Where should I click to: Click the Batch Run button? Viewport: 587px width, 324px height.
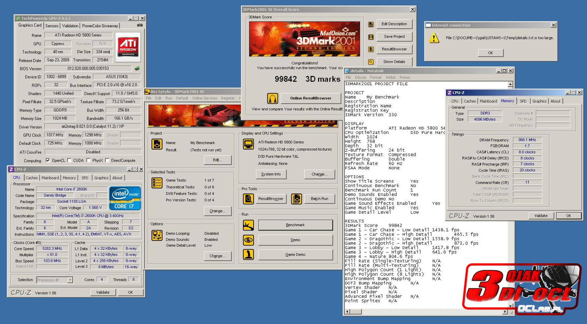point(319,199)
